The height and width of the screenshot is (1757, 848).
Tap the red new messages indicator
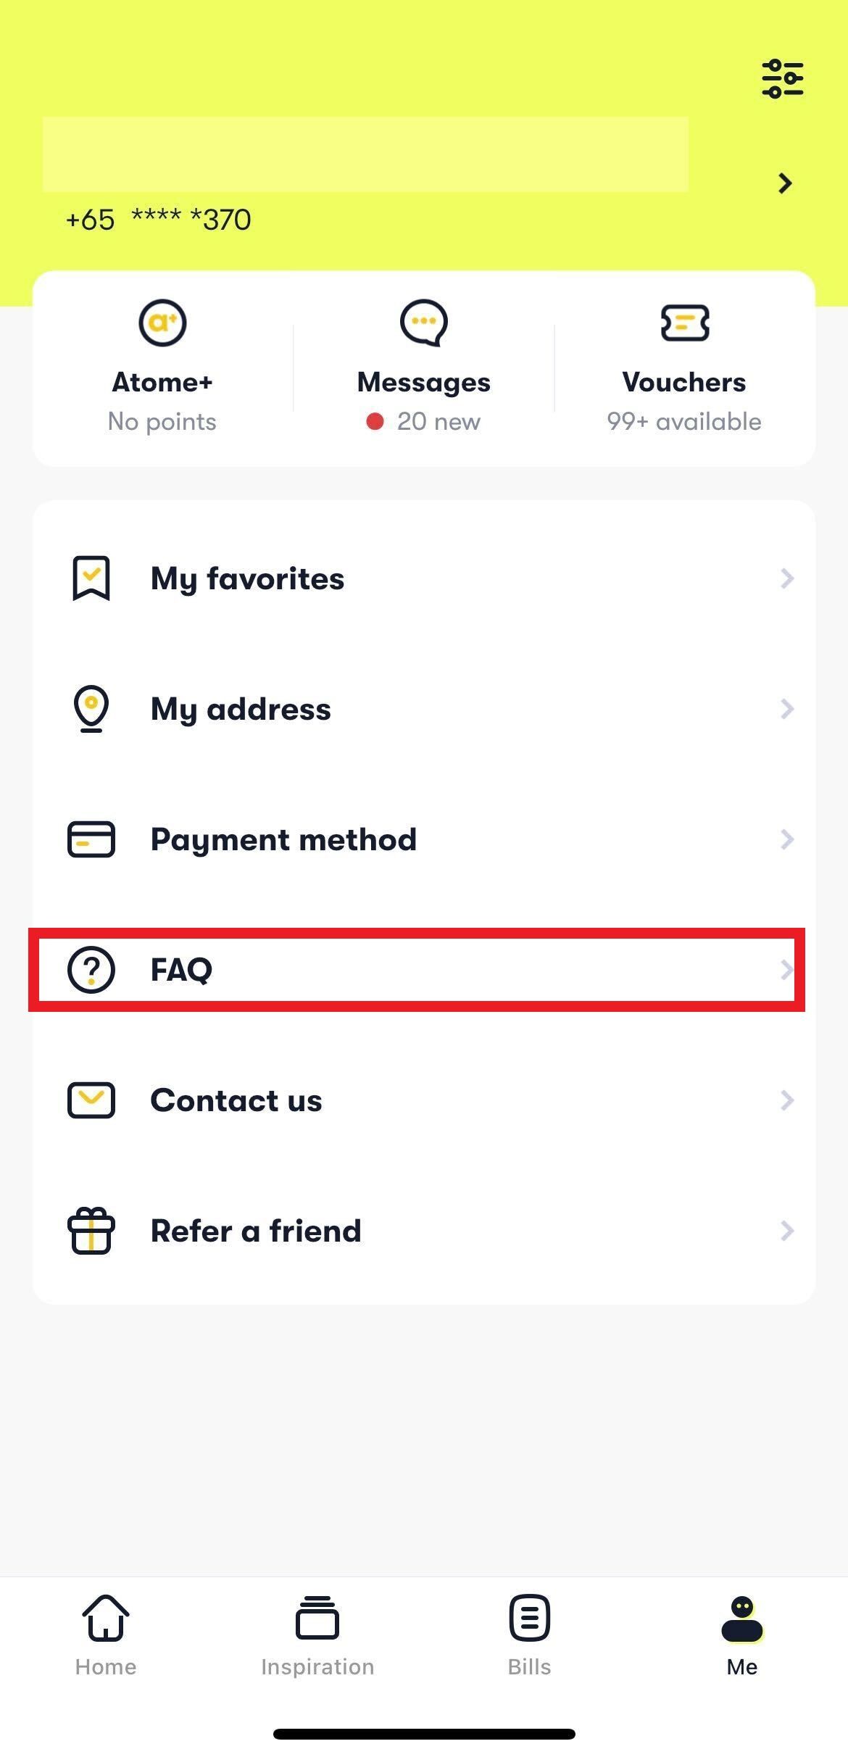point(376,420)
